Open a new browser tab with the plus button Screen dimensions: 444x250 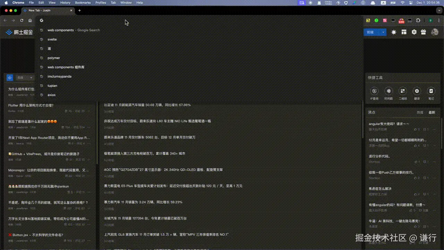click(79, 10)
